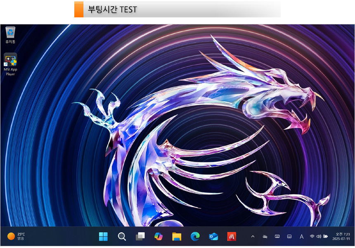This screenshot has height=248, width=355.
Task: Open the Windows Start menu
Action: tap(103, 236)
